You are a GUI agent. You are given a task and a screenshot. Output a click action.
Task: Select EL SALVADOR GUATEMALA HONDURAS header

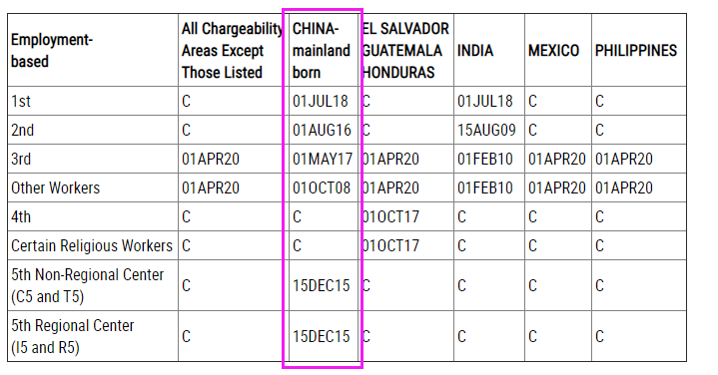coord(405,50)
